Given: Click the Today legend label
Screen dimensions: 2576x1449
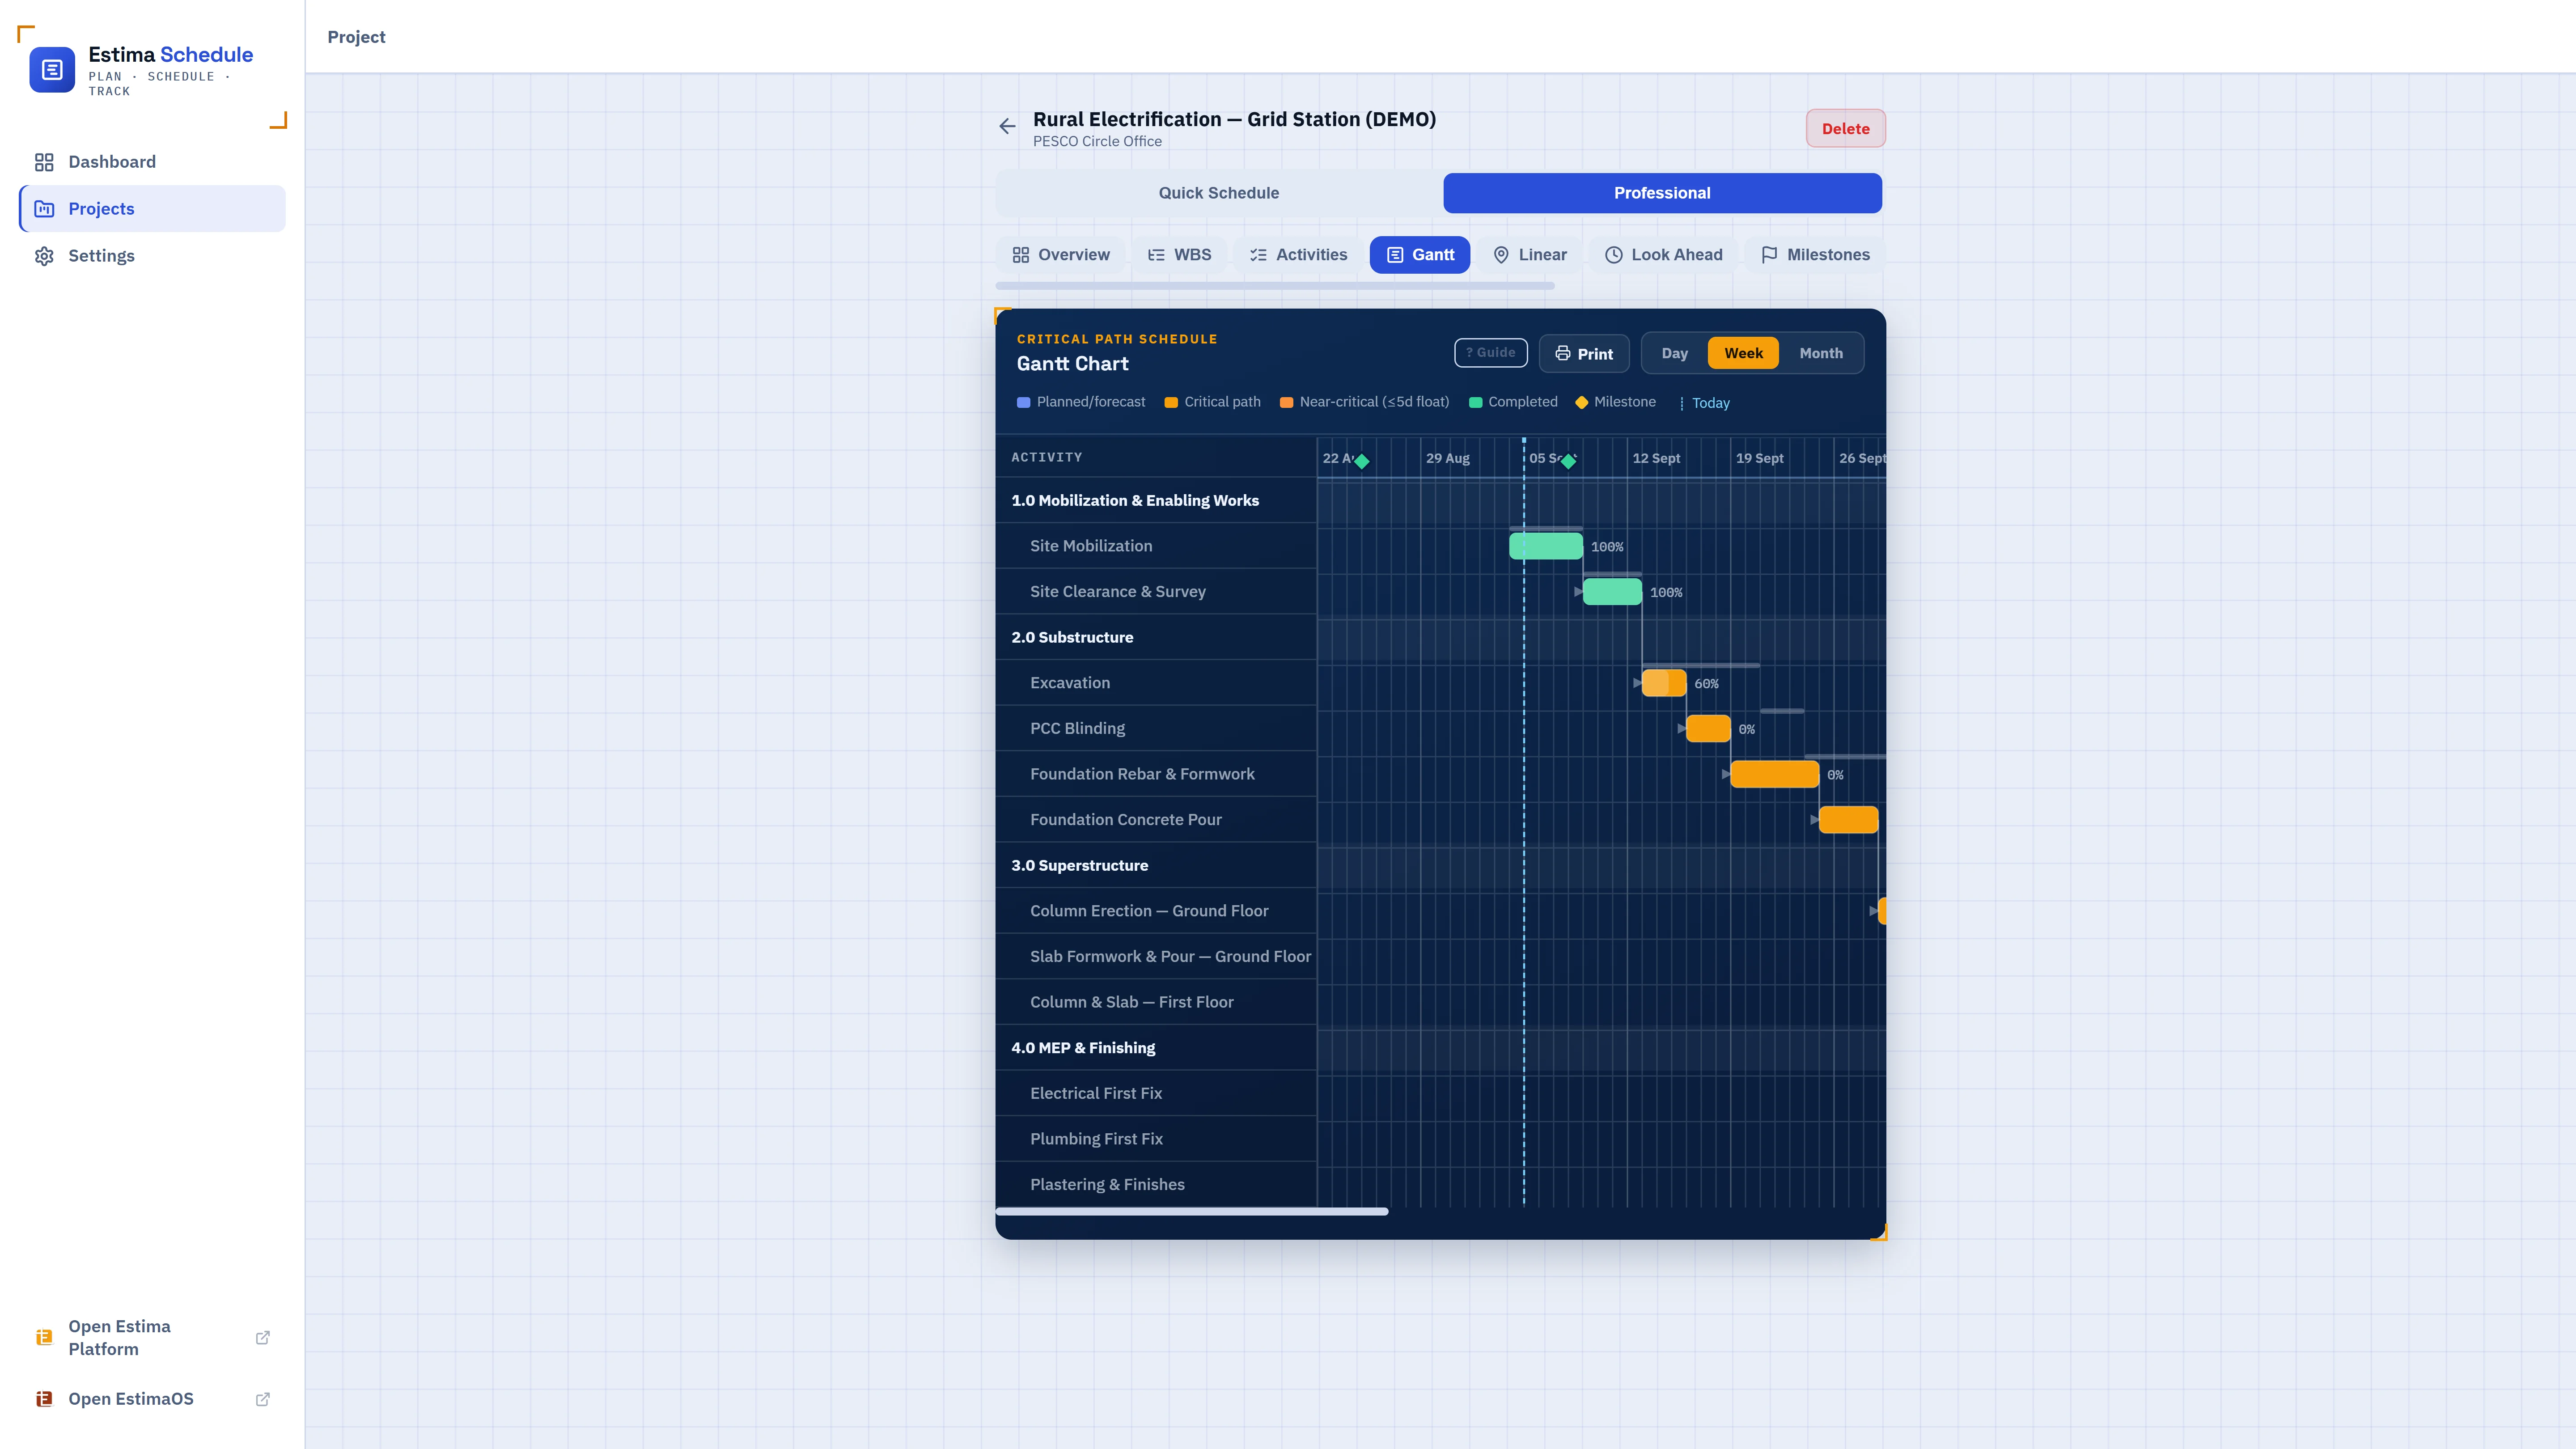Looking at the screenshot, I should (1710, 403).
